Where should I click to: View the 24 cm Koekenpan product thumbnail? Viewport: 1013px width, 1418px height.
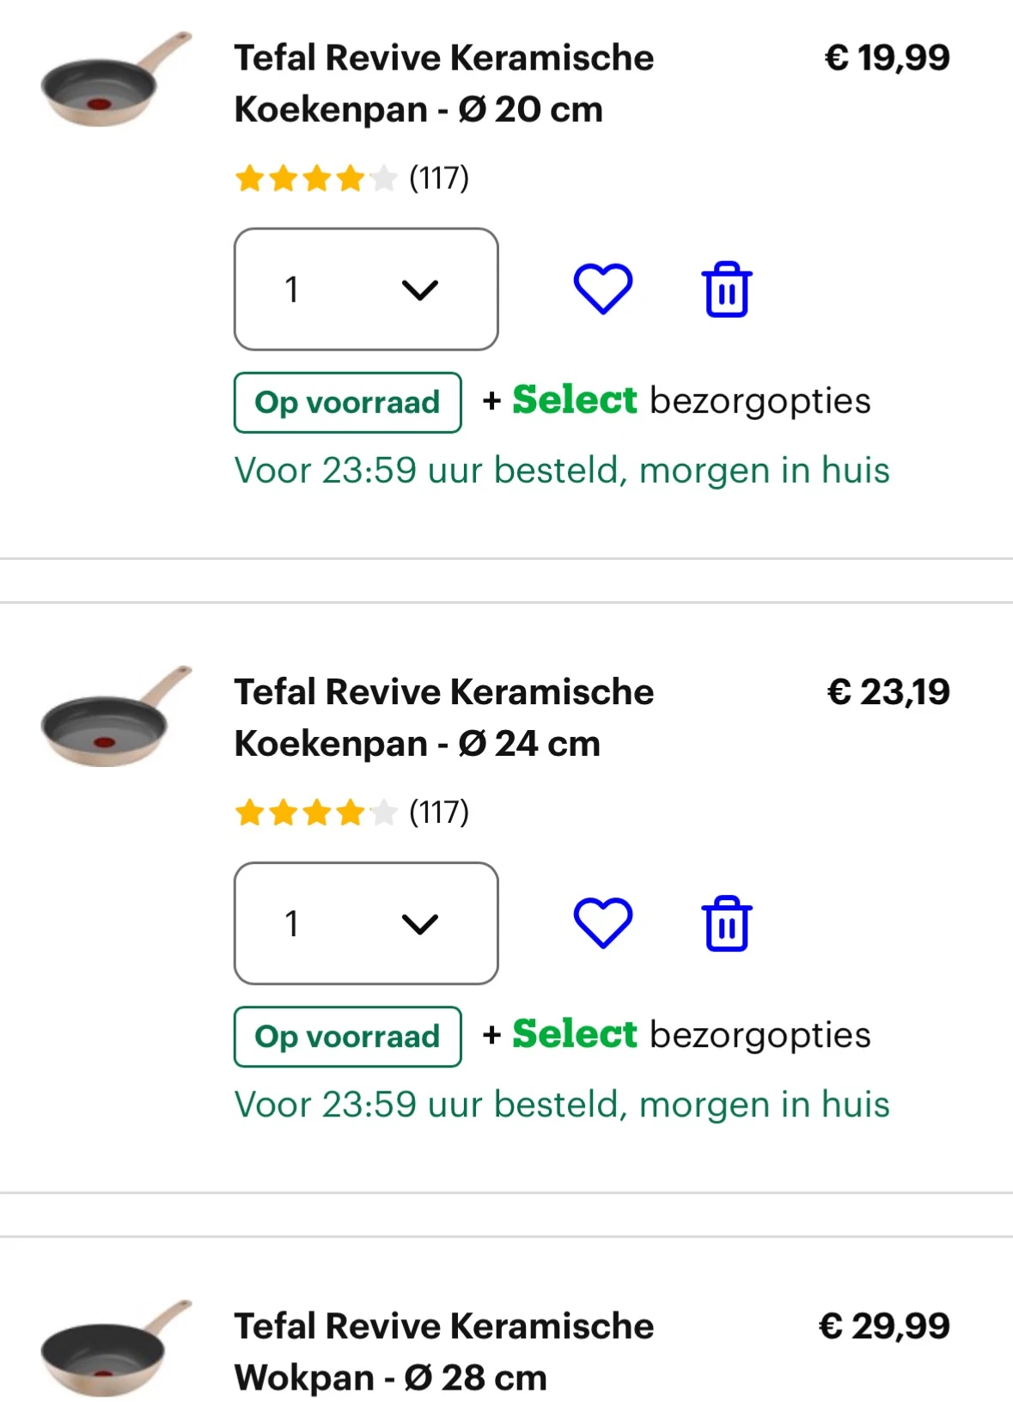click(114, 716)
